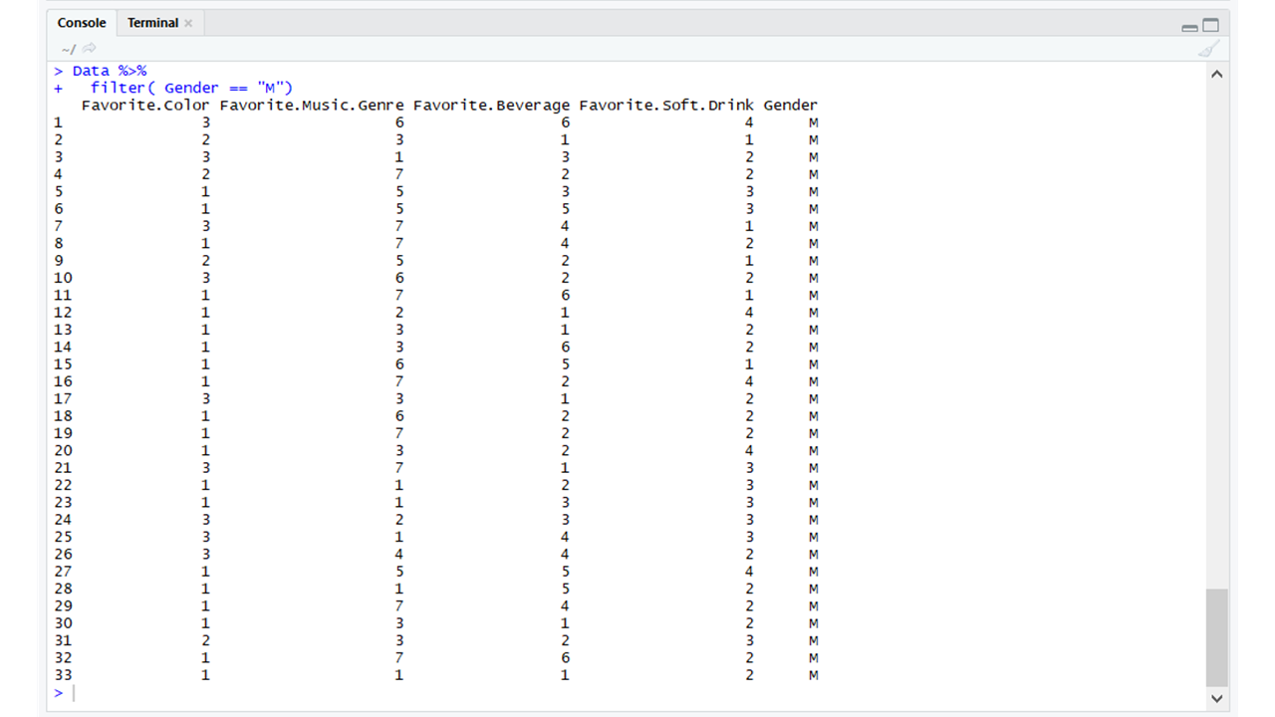Click row number 17 in the output
1275x717 pixels.
63,398
